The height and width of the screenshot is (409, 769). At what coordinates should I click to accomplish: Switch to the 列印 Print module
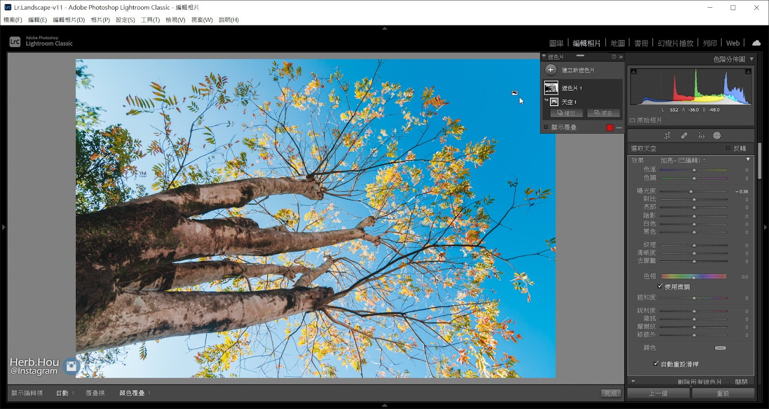pos(710,43)
